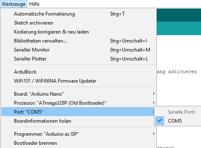The image size is (201, 148).
Task: Select Automatische Formatierung
Action: (x=78, y=14)
